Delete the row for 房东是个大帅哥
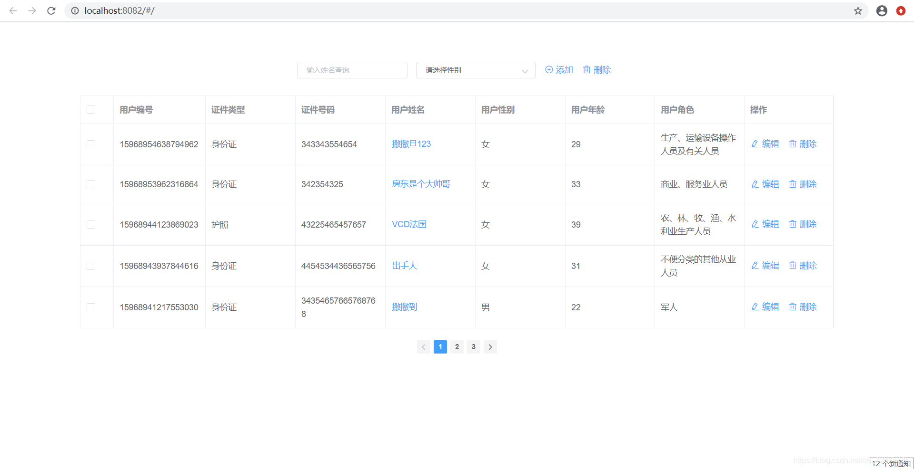The width and height of the screenshot is (914, 469). (803, 184)
